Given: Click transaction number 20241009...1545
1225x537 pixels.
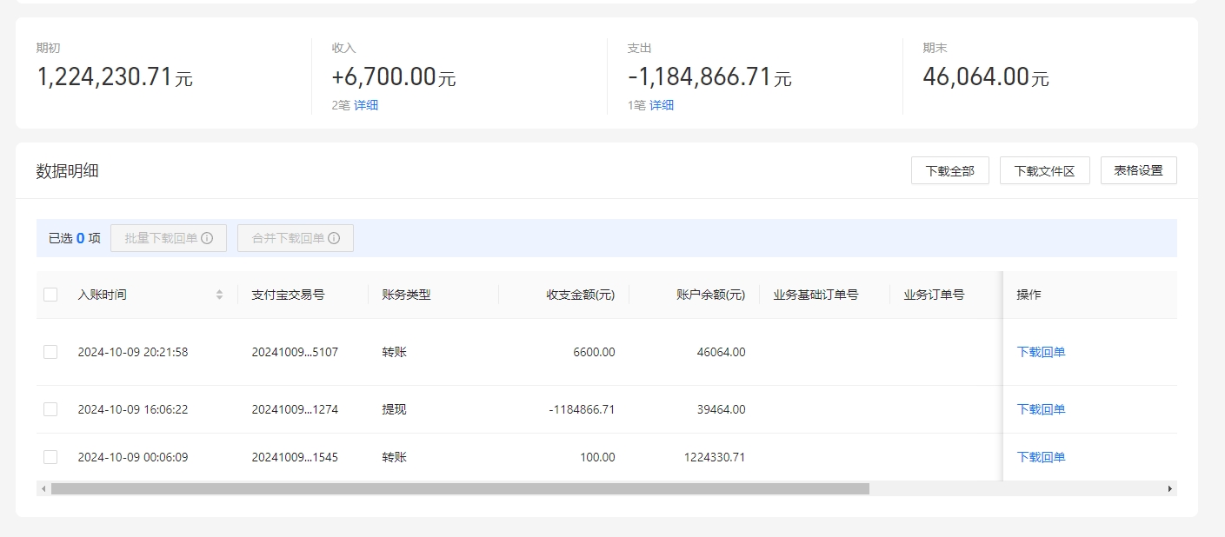Looking at the screenshot, I should [295, 457].
